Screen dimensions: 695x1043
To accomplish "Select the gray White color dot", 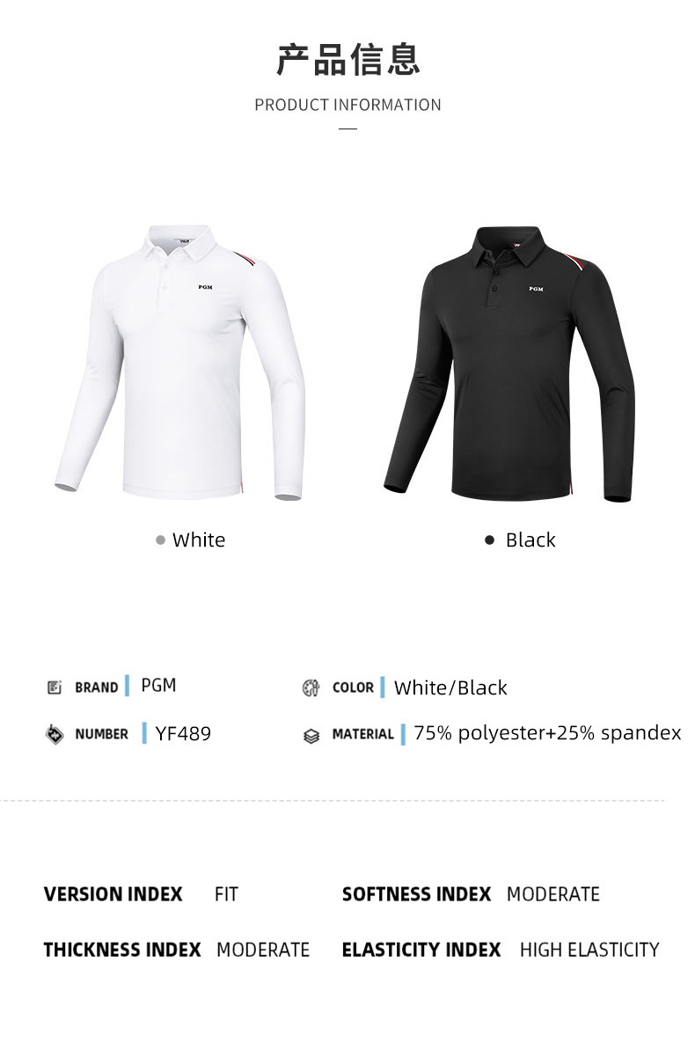I will (160, 540).
